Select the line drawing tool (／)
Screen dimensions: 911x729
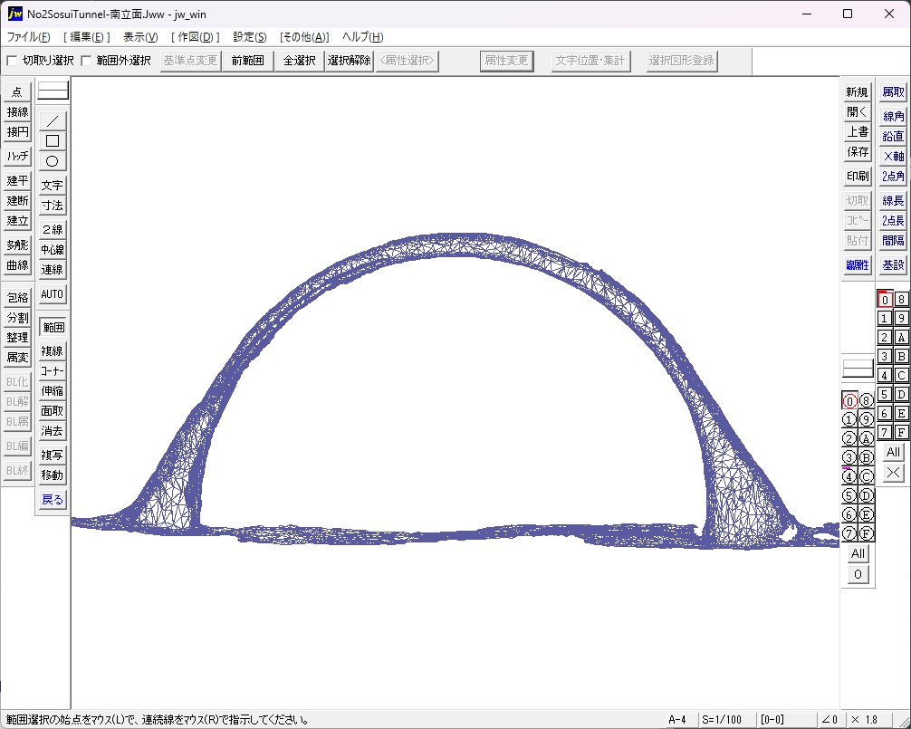pyautogui.click(x=53, y=120)
